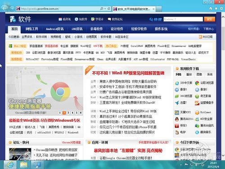Open the Tools gear icon
This screenshot has width=225, height=169.
click(221, 9)
